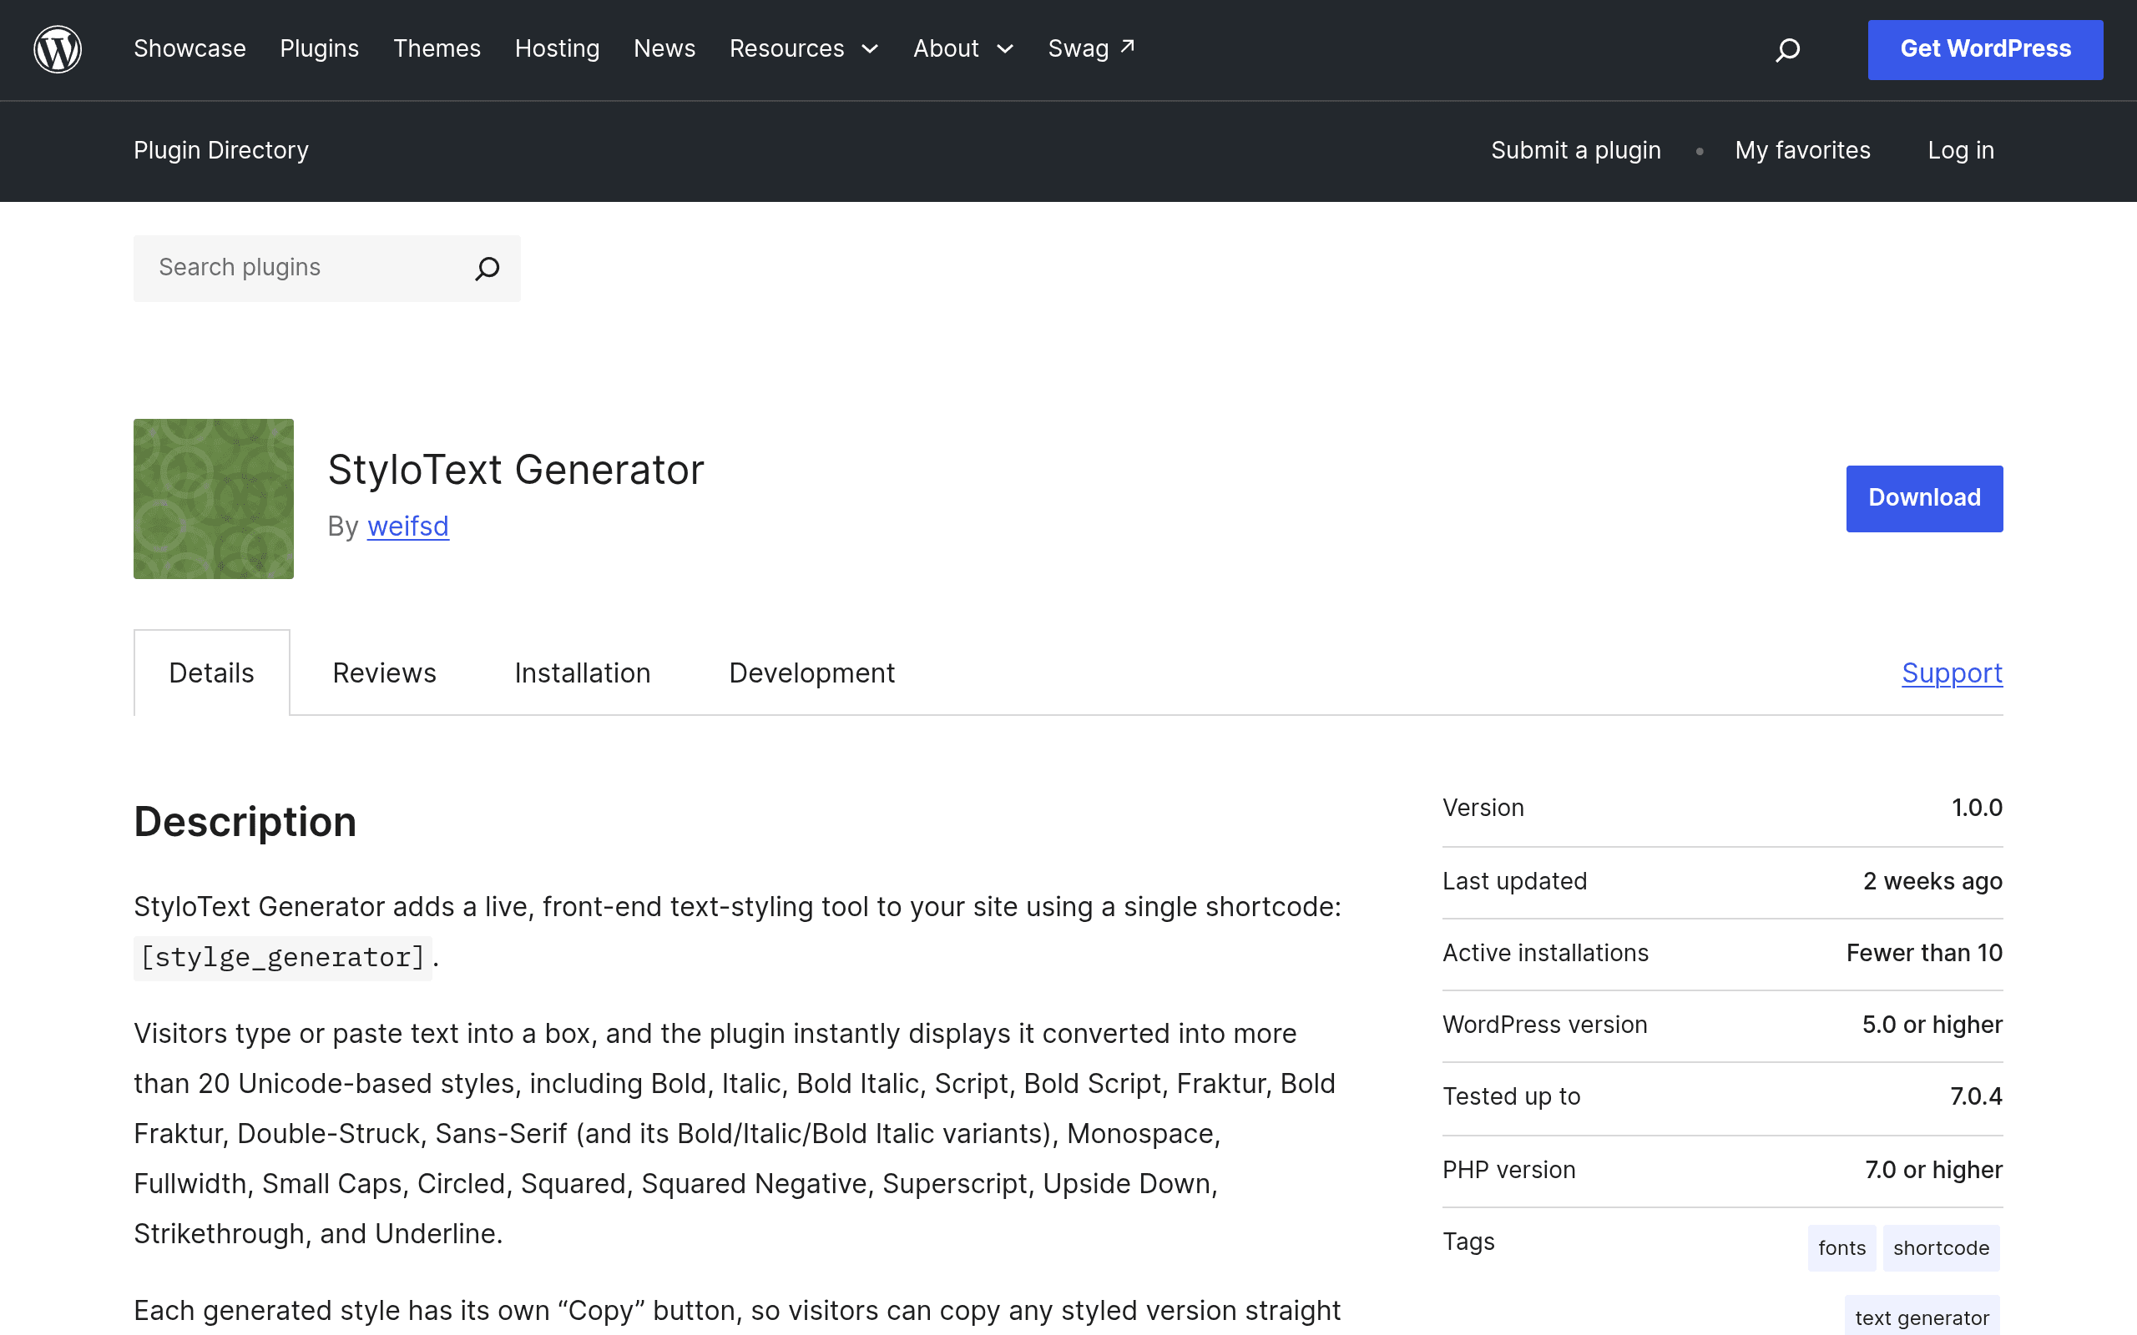2137x1335 pixels.
Task: Click the StyloText Generator plugin icon
Action: point(214,499)
